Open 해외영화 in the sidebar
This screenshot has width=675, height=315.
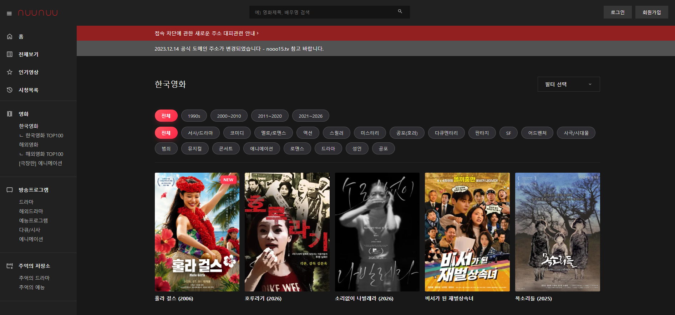pos(29,144)
